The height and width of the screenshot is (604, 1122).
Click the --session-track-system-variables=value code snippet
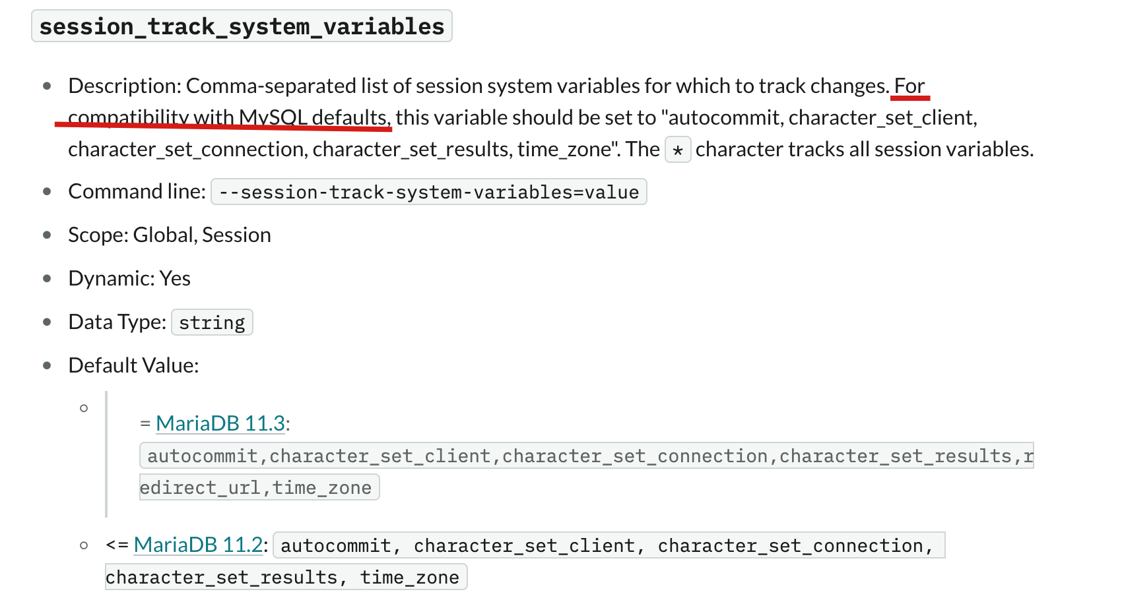(428, 192)
